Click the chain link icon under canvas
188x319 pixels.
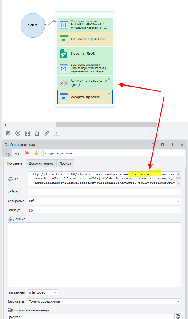(47, 133)
